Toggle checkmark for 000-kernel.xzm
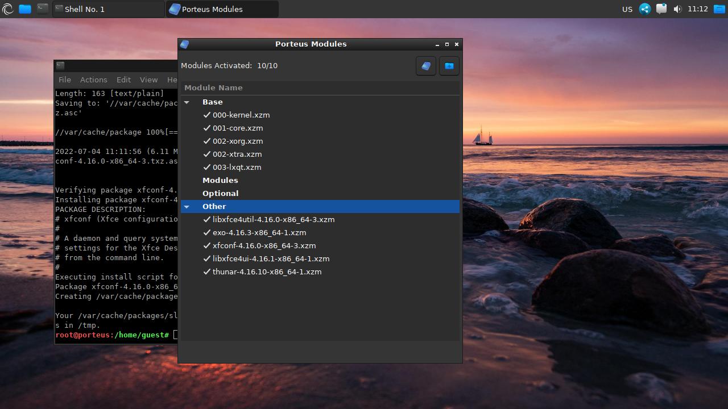This screenshot has height=409, width=728. click(207, 115)
